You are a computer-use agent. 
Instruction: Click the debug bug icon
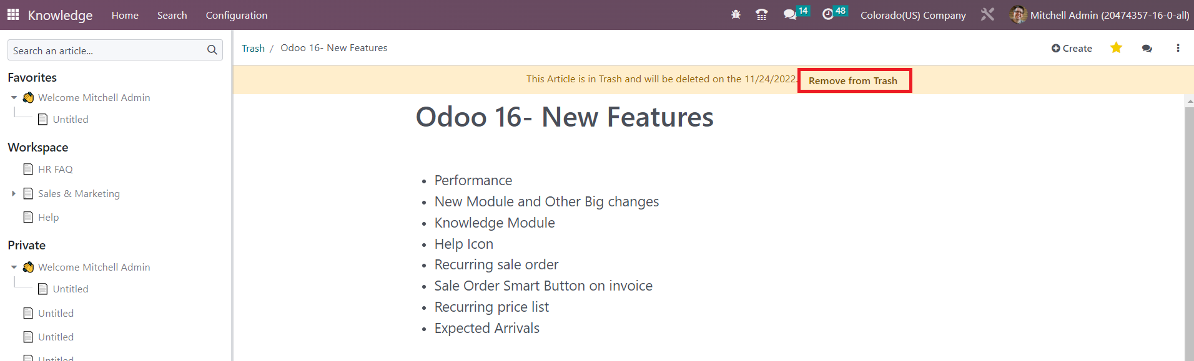pos(736,14)
